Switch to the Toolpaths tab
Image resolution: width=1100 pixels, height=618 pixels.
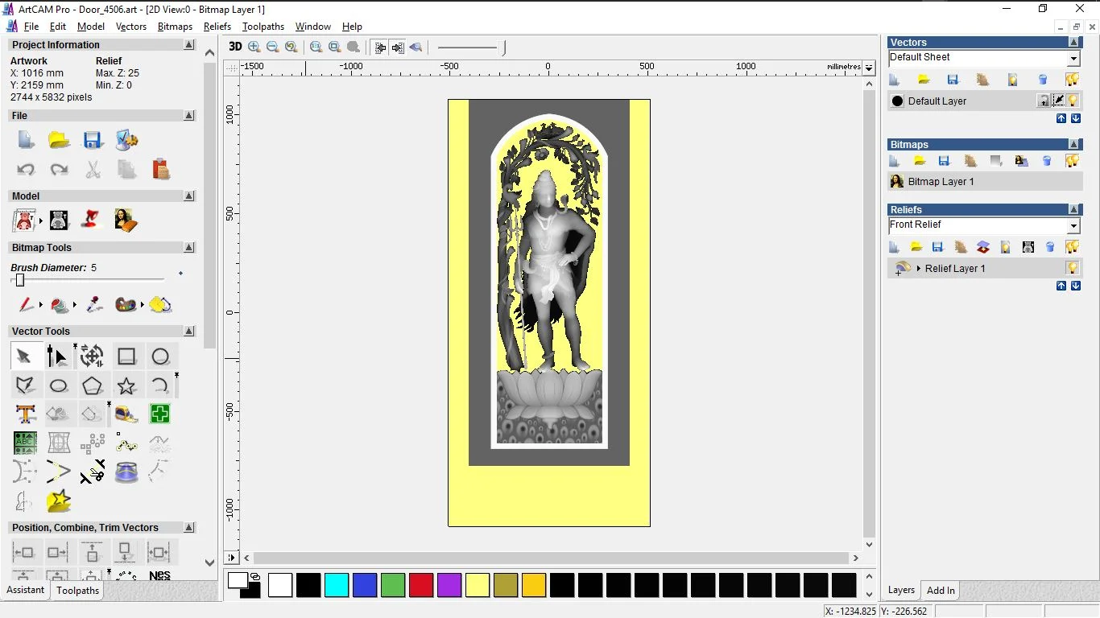click(x=77, y=591)
